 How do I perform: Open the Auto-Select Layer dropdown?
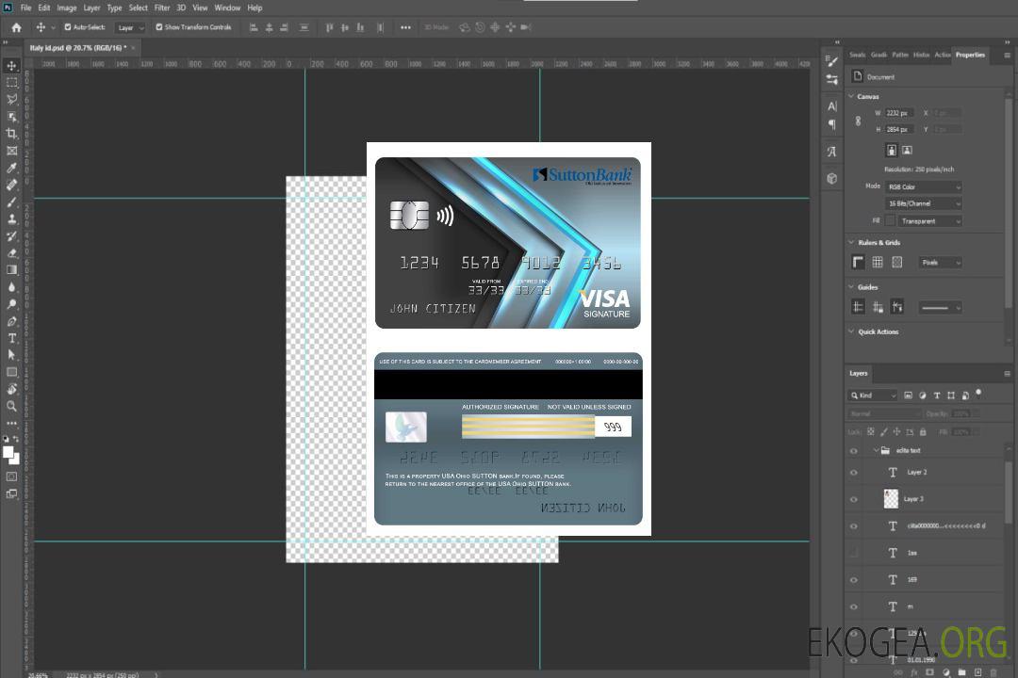point(130,28)
